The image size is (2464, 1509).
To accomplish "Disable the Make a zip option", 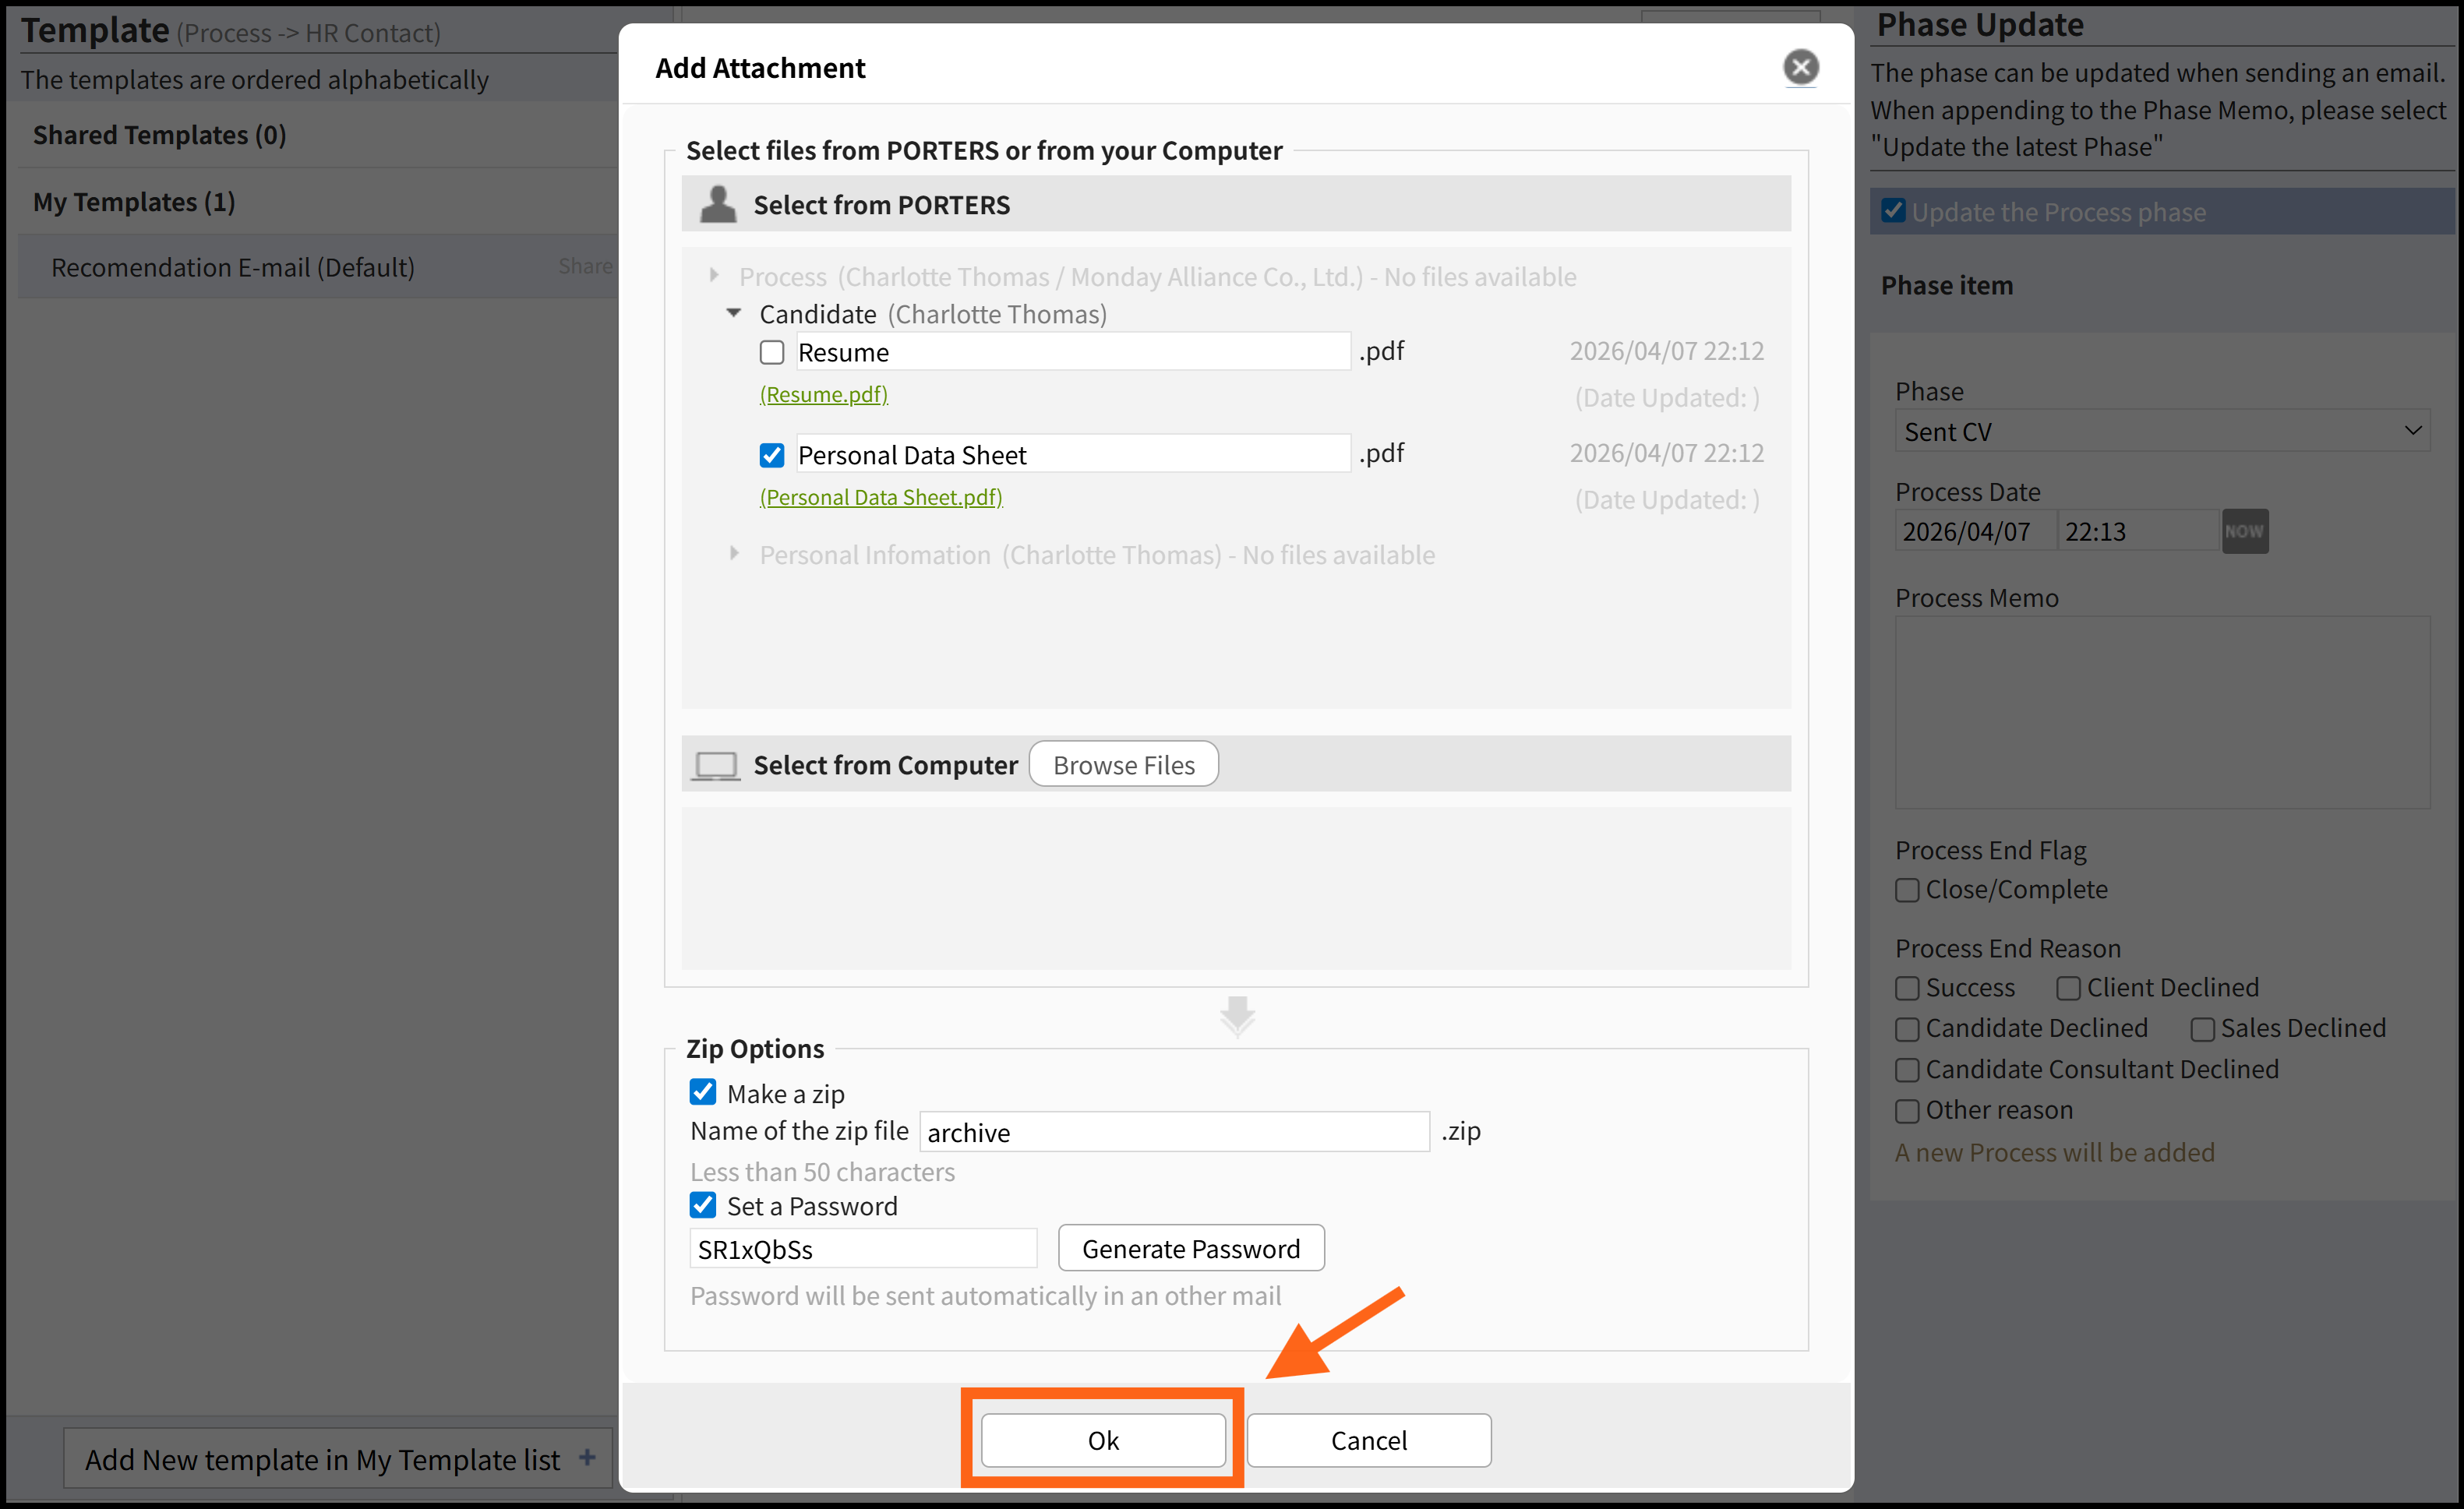I will [x=703, y=1092].
